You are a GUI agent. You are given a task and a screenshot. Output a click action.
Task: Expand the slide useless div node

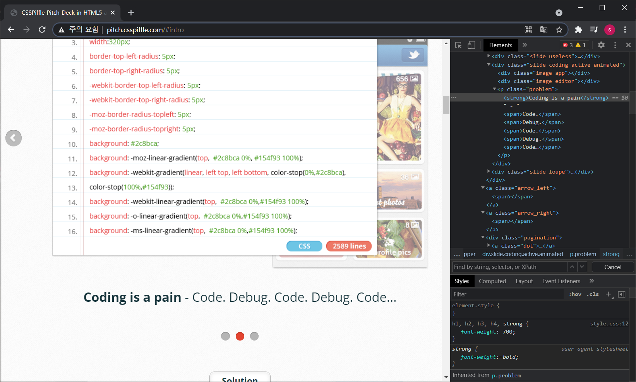tap(489, 56)
